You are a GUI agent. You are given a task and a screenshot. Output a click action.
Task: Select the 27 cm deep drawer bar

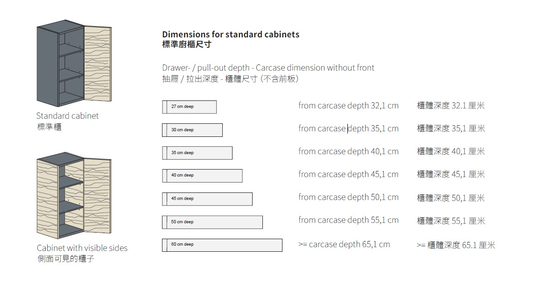click(x=189, y=107)
